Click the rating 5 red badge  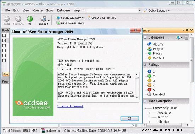coord(149,89)
